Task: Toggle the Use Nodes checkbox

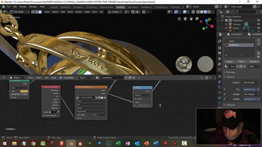Action: (x=61, y=78)
